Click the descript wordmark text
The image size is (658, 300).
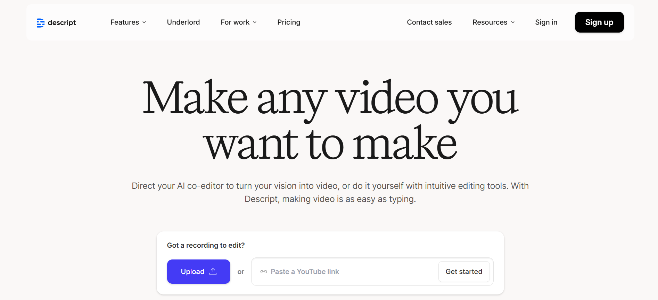pyautogui.click(x=61, y=23)
